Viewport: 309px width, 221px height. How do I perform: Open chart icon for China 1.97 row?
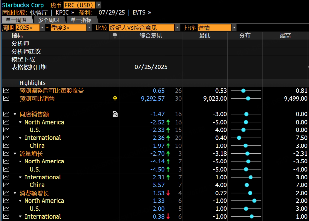pyautogui.click(x=6, y=145)
